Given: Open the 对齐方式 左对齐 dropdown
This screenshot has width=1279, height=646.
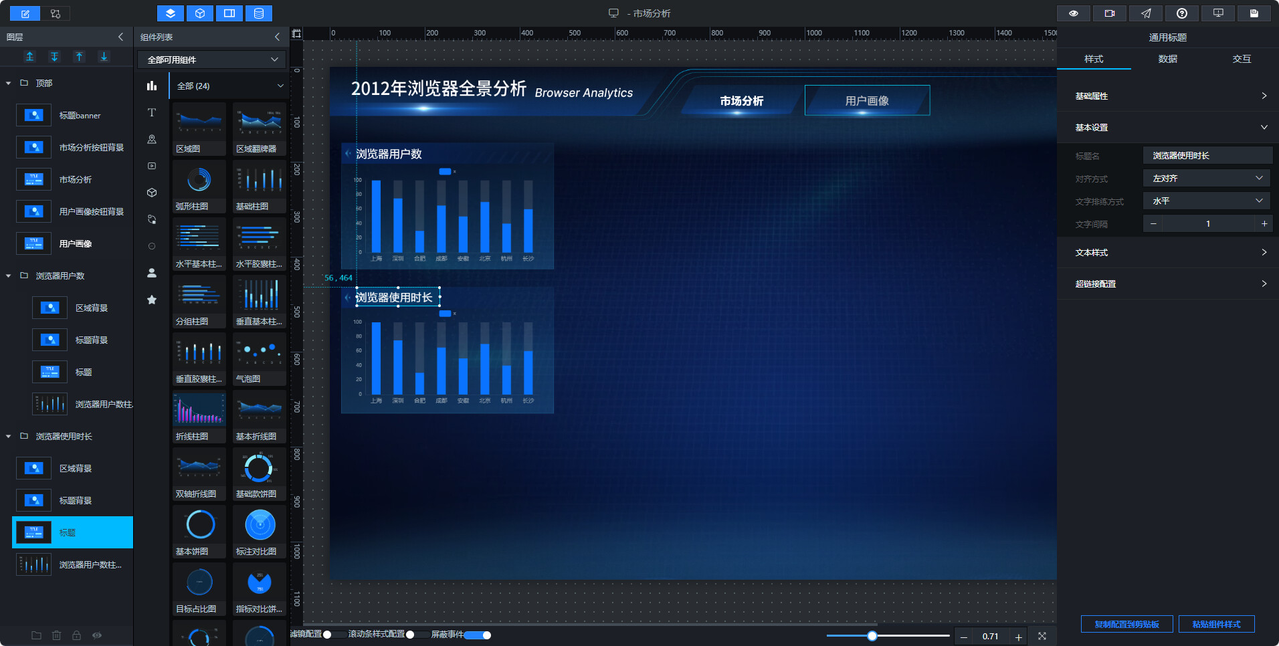Looking at the screenshot, I should (x=1207, y=179).
